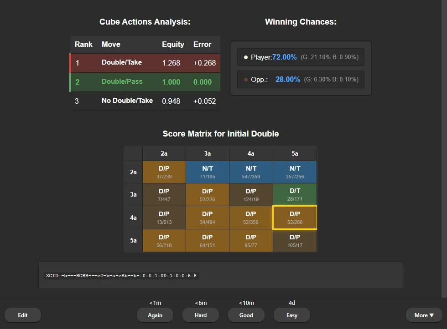Select the Again review option
Image resolution: width=447 pixels, height=329 pixels.
click(x=155, y=315)
